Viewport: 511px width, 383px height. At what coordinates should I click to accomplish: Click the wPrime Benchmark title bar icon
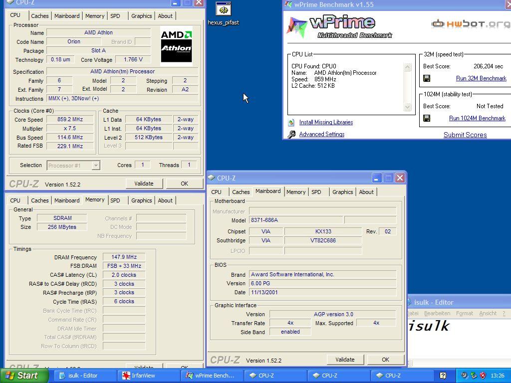(x=288, y=4)
